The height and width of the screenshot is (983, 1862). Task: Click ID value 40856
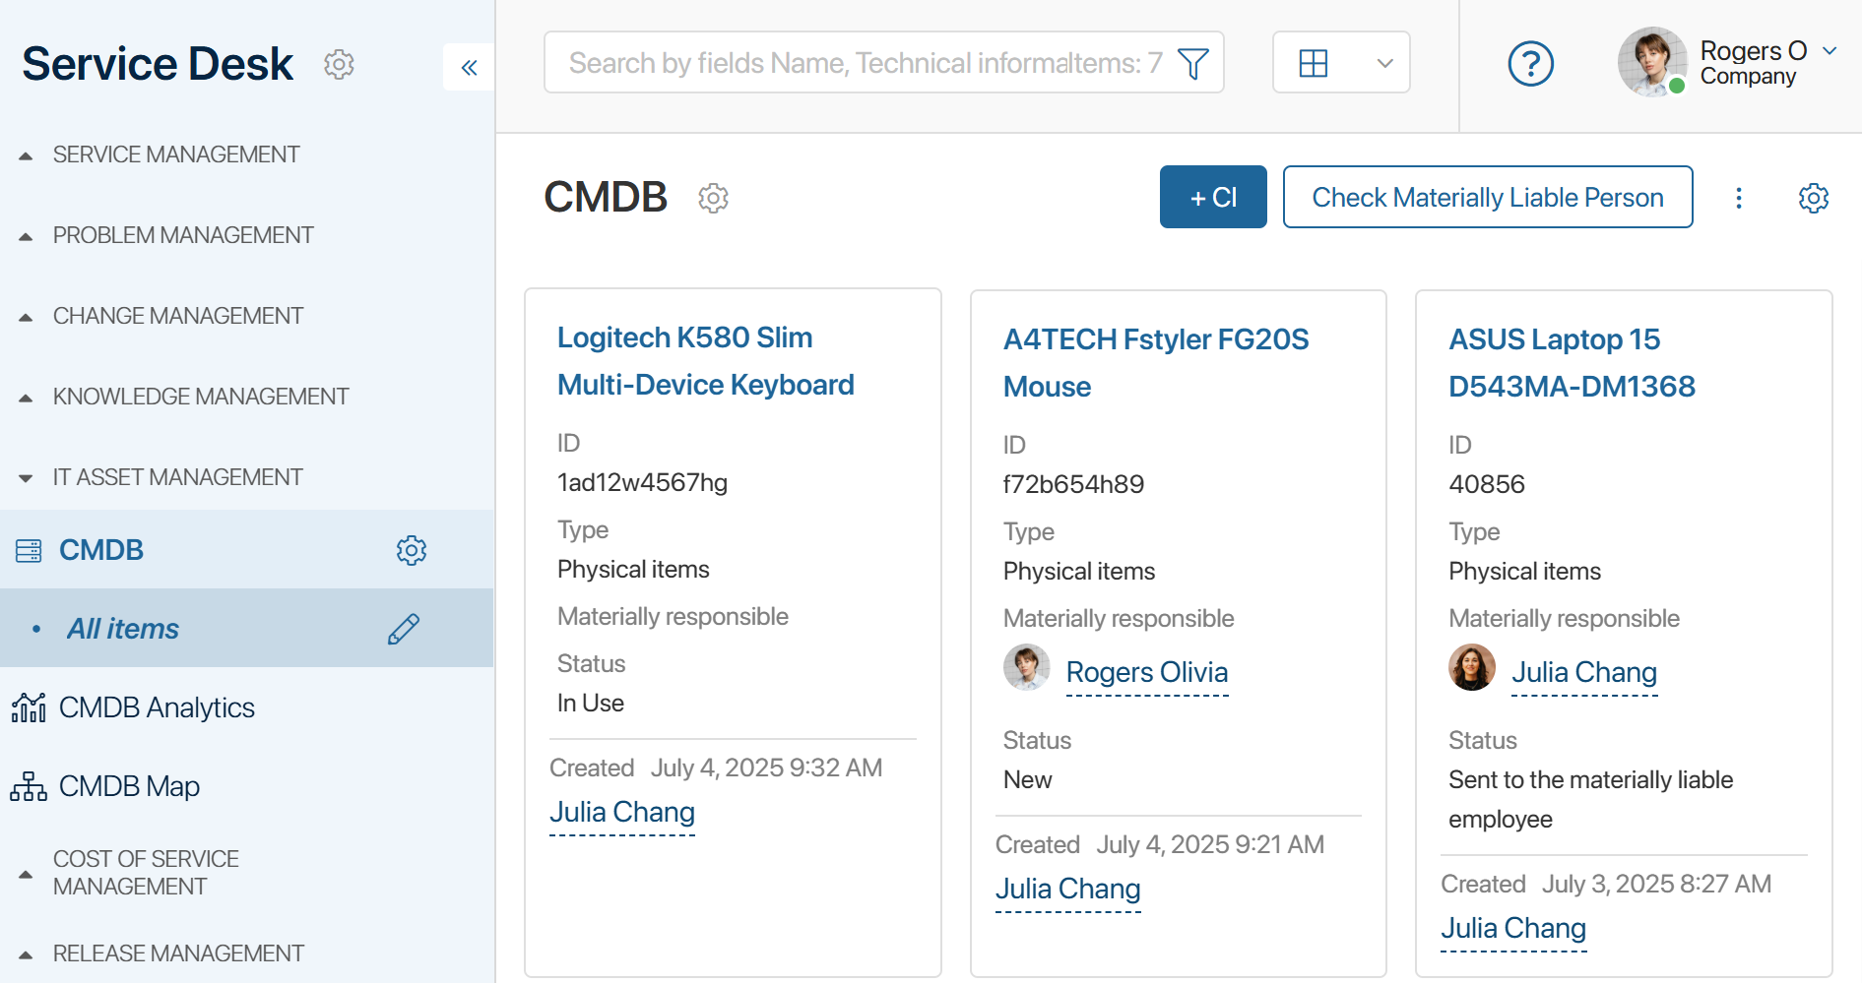point(1487,485)
